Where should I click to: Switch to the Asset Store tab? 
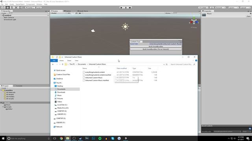click(x=83, y=11)
